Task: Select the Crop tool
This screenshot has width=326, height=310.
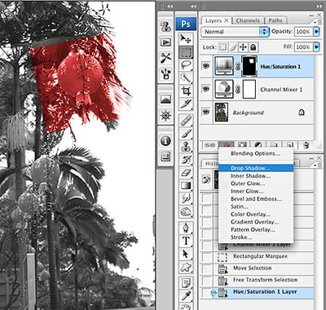Action: pyautogui.click(x=186, y=91)
